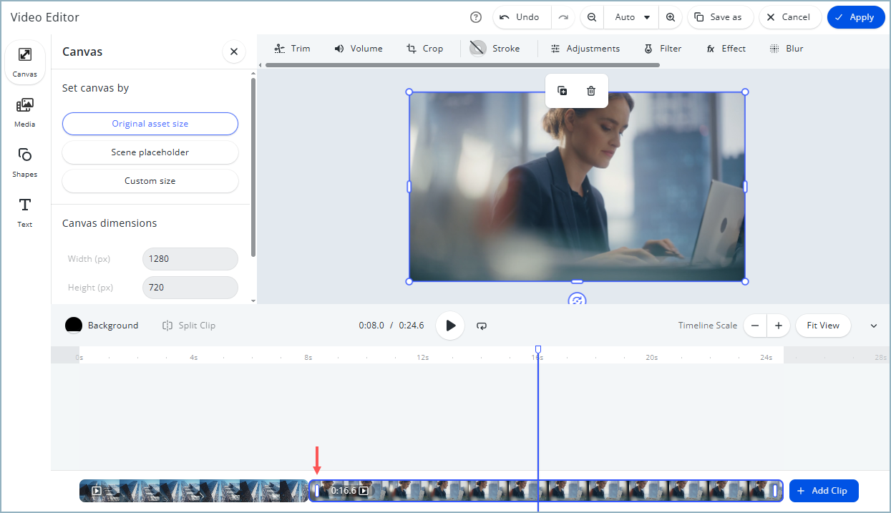Screen dimensions: 891x513
Task: Select the Original asset size option
Action: click(x=150, y=123)
